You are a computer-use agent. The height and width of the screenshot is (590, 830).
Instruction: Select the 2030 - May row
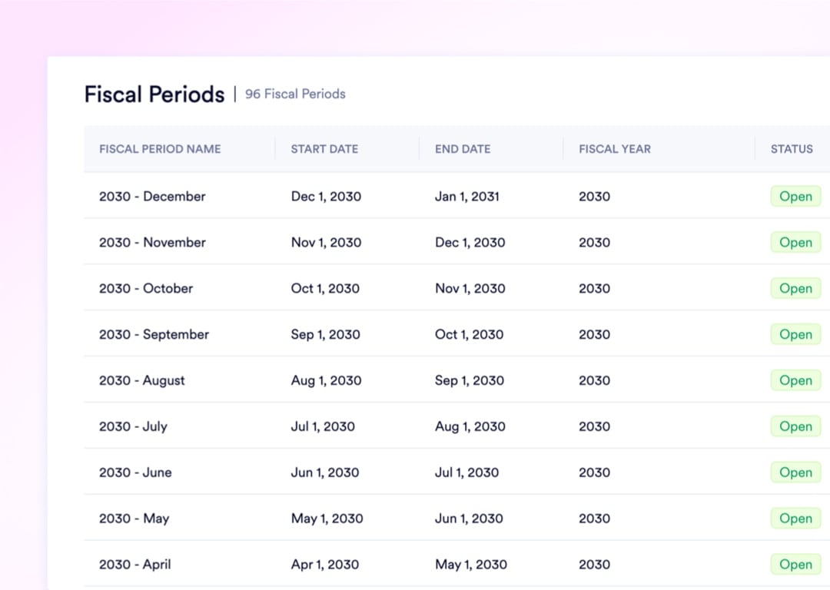coord(134,519)
